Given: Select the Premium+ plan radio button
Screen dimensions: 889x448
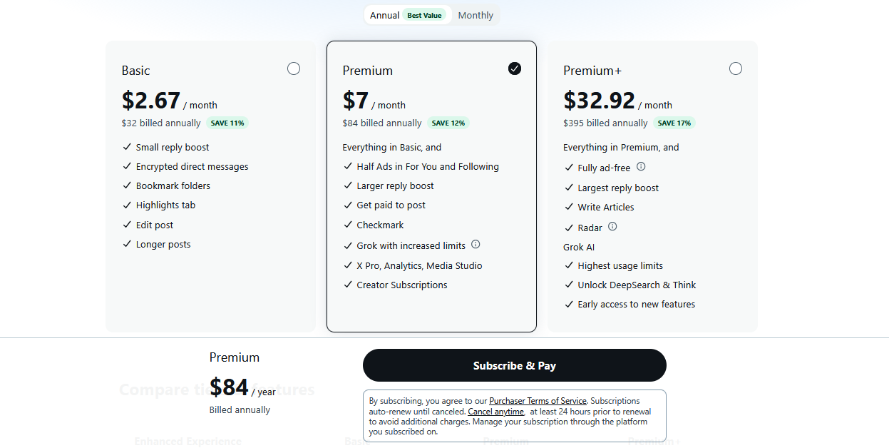Looking at the screenshot, I should coord(736,68).
